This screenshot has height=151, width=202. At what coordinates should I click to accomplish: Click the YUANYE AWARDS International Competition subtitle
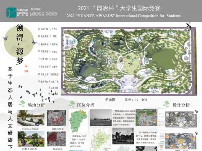[x=124, y=16]
